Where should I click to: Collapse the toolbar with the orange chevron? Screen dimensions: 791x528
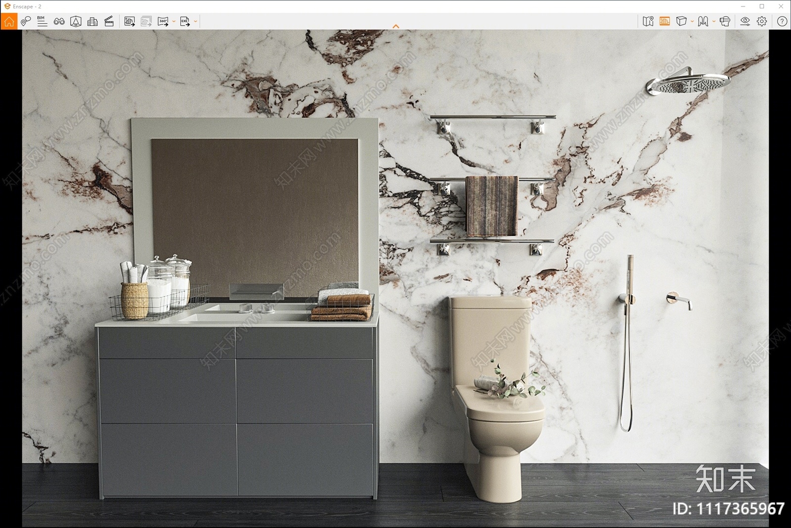coord(395,26)
